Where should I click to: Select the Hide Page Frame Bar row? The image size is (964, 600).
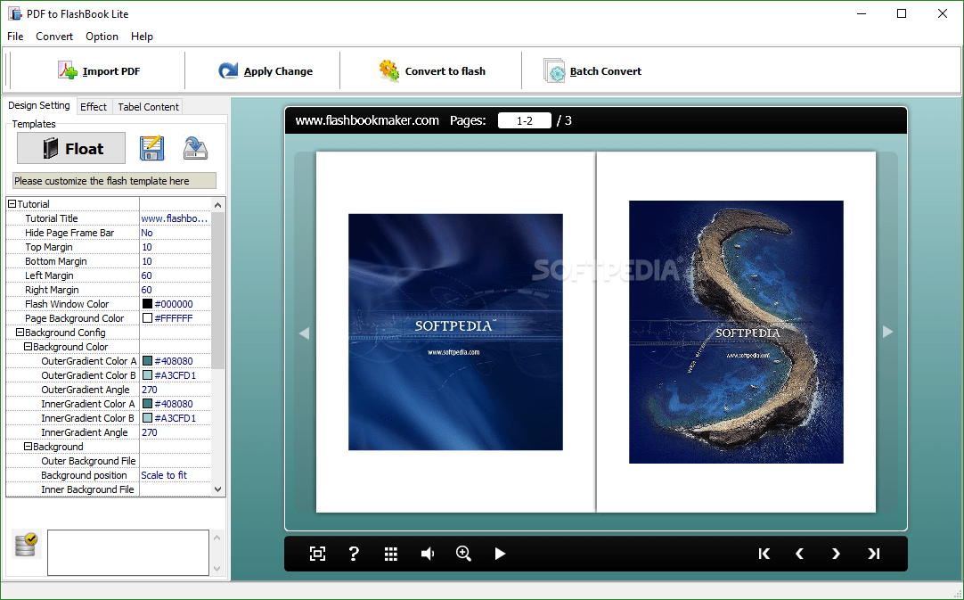tap(108, 233)
